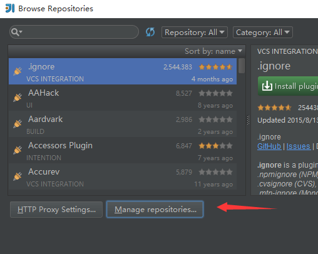Select the AAHack plugin row
Image resolution: width=318 pixels, height=254 pixels.
pos(123,98)
